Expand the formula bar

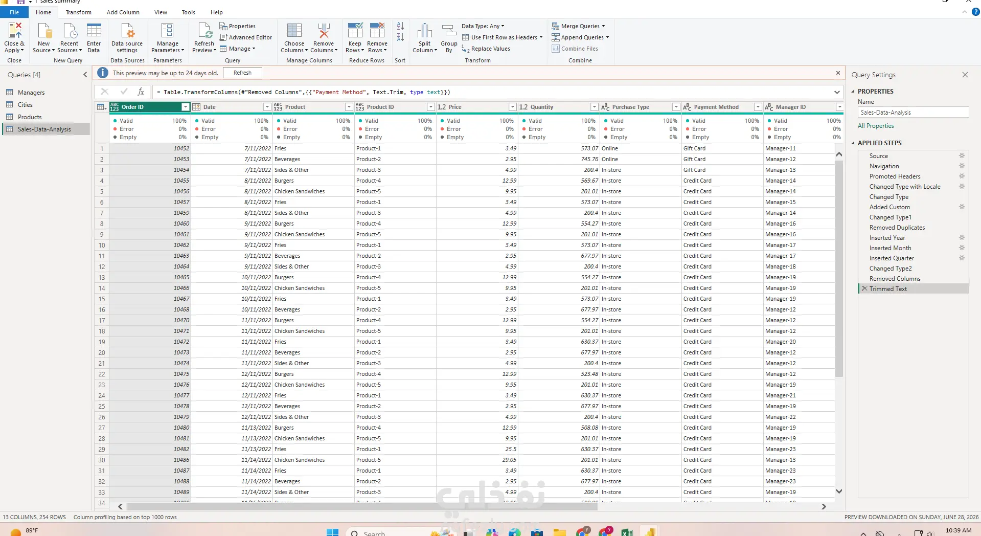tap(837, 92)
